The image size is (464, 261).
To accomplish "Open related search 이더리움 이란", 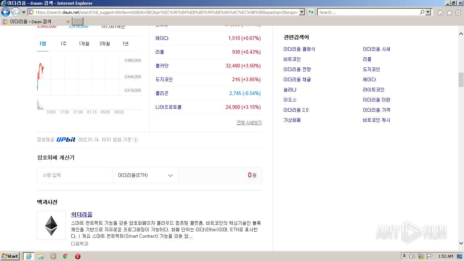I will pos(377,100).
